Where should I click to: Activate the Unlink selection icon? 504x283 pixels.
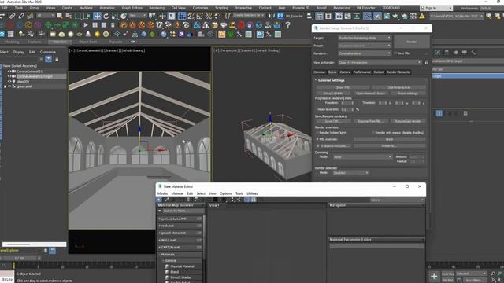(21, 16)
